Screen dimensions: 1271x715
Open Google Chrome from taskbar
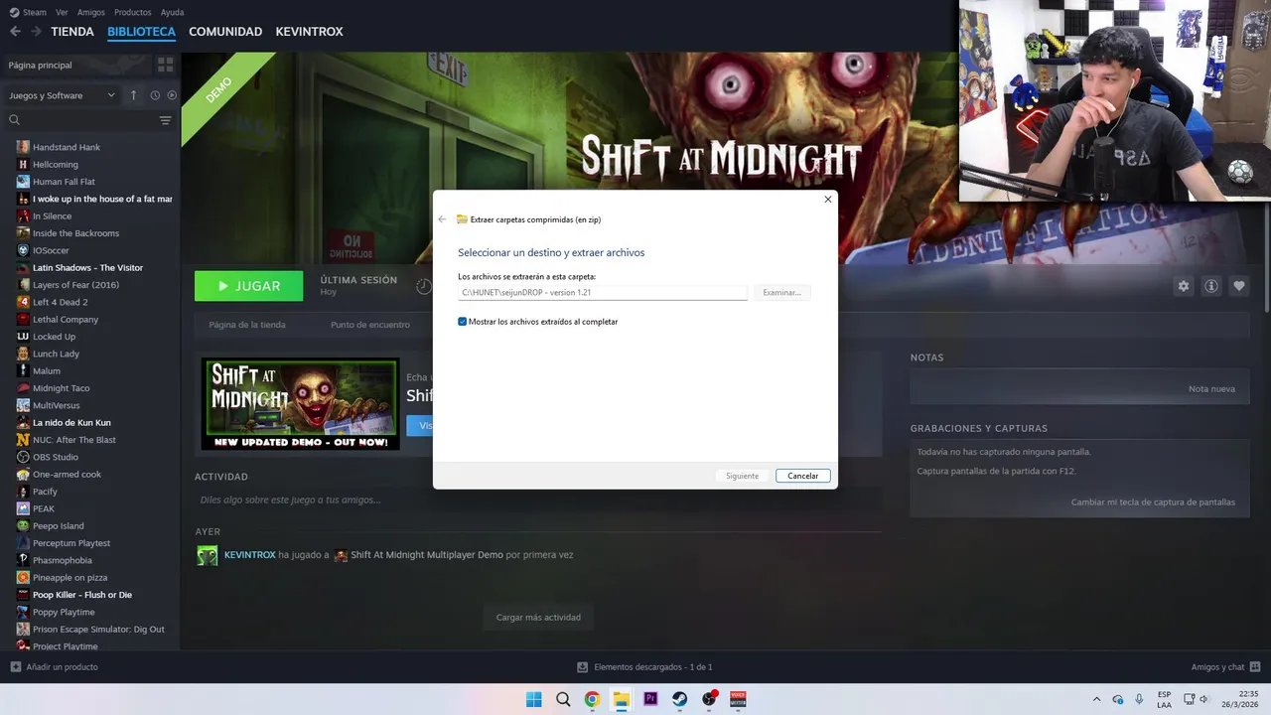pyautogui.click(x=592, y=699)
